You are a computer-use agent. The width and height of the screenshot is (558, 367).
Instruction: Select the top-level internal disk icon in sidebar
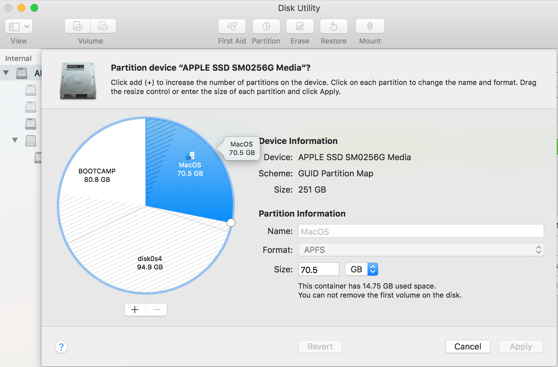click(x=22, y=73)
